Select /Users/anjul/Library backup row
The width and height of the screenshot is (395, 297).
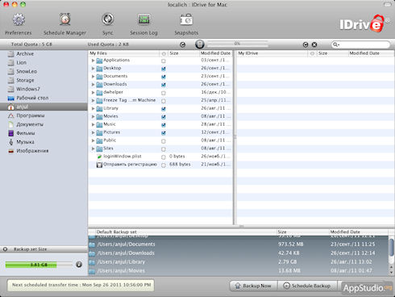pyautogui.click(x=238, y=262)
